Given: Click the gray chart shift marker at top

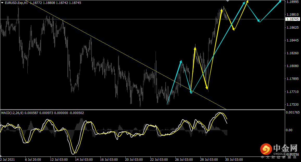Looking at the screenshot, I should coord(228,1).
